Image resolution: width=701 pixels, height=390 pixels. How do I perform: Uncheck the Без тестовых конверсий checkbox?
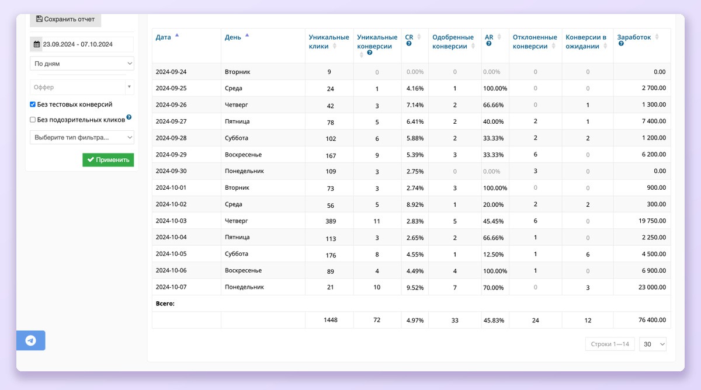[33, 105]
